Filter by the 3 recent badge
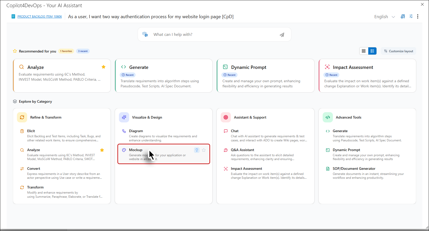This screenshot has width=429, height=231. click(x=83, y=51)
